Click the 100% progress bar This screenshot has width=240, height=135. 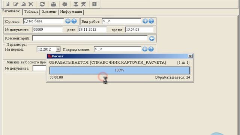120,70
